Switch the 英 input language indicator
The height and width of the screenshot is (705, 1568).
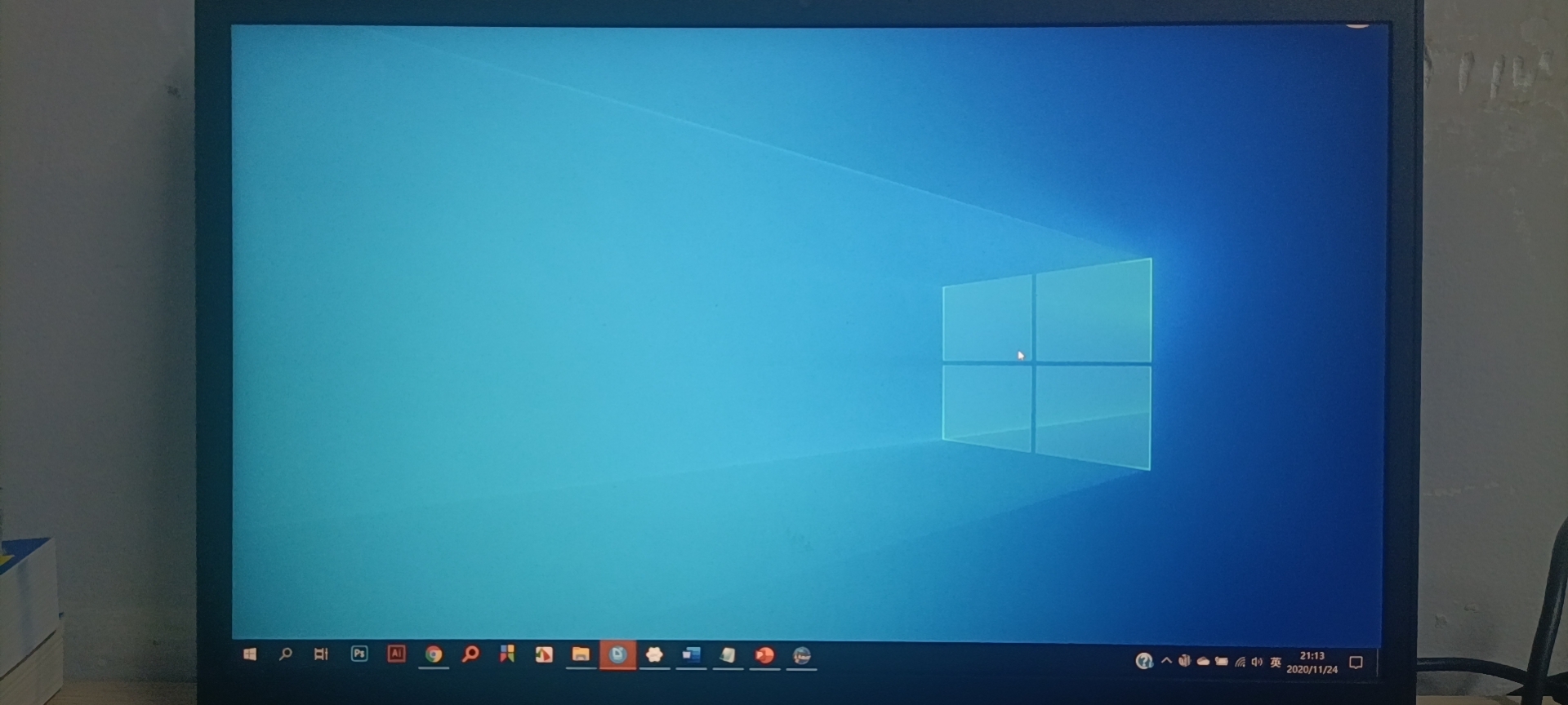[1276, 663]
